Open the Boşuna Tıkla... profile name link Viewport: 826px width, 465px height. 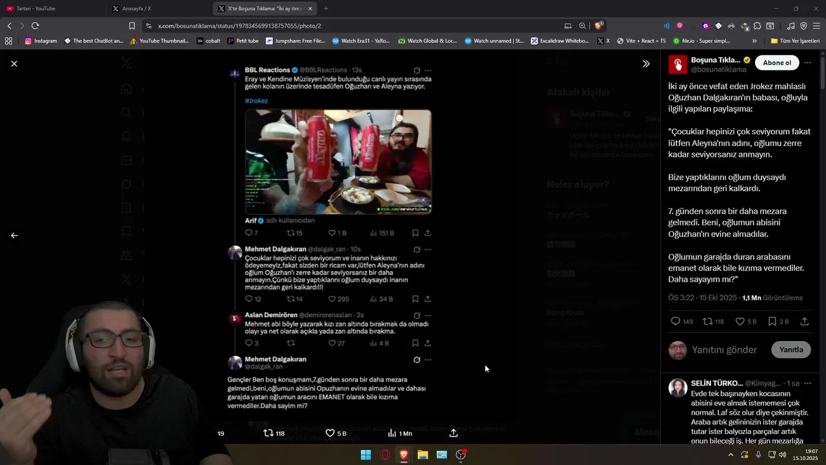tap(716, 60)
